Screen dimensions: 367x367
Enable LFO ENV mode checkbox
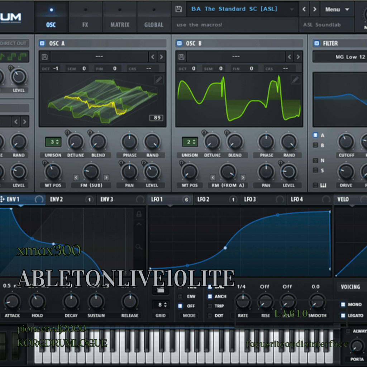pos(180,296)
